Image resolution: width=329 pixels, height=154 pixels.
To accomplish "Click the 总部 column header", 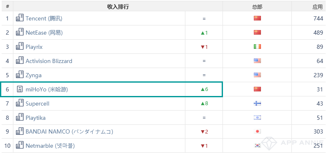I will 257,7.
